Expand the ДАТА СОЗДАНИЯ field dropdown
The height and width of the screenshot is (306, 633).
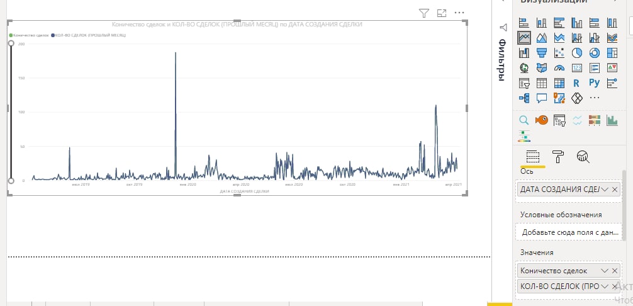(x=604, y=190)
